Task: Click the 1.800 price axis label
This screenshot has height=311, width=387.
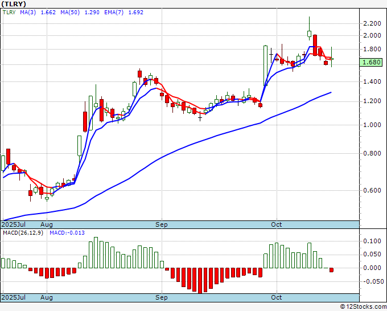Action: 372,49
